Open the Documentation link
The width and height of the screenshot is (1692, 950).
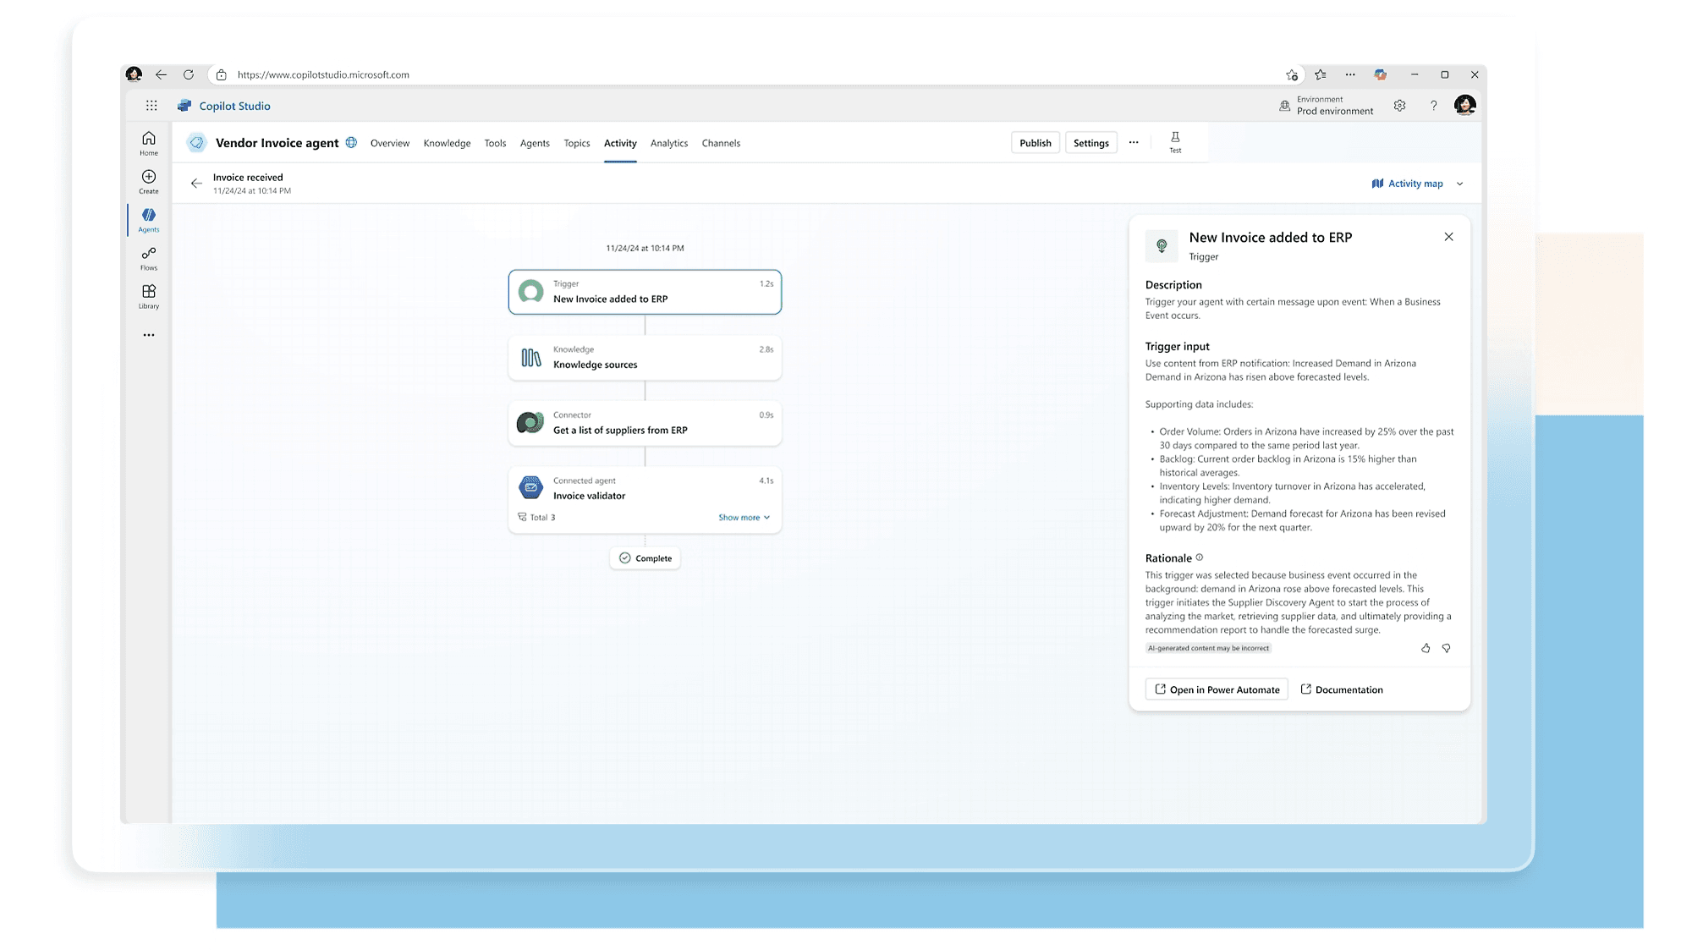[x=1342, y=689]
